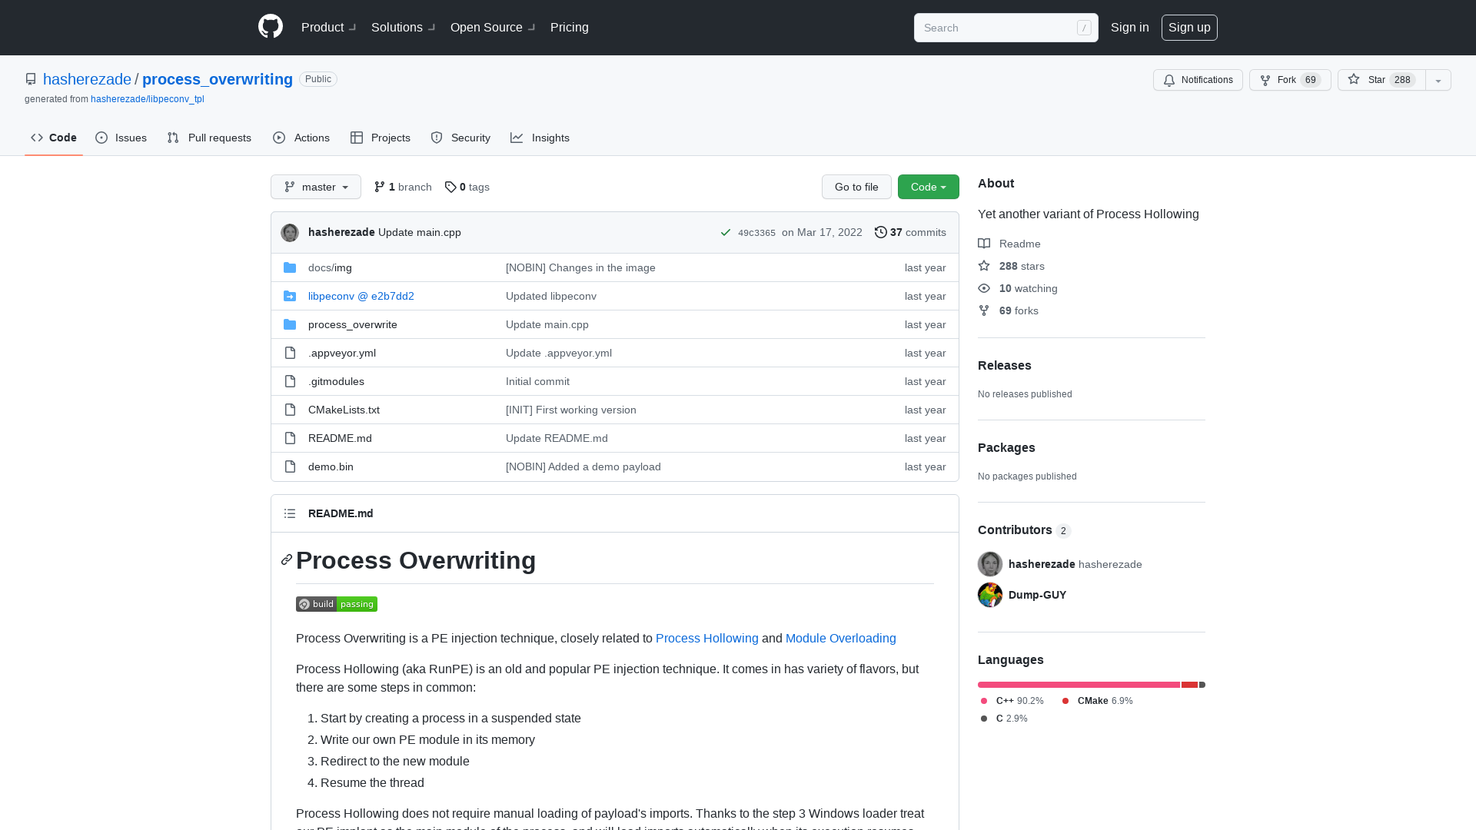1476x830 pixels.
Task: Click the star icon next to 288 stars
Action: [x=984, y=266]
